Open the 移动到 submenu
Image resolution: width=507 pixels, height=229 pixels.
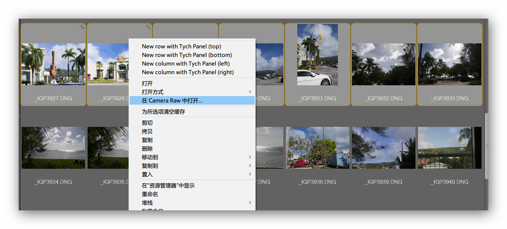pyautogui.click(x=149, y=157)
